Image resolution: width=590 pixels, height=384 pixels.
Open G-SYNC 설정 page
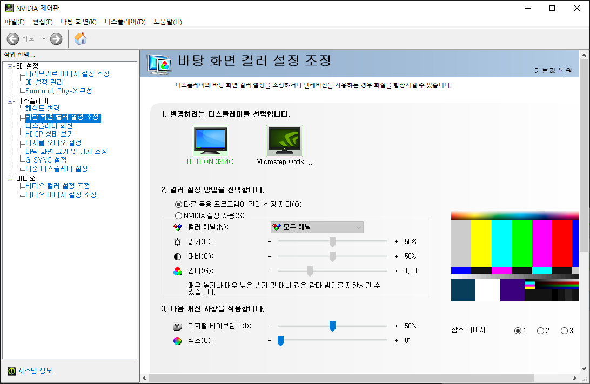click(x=46, y=160)
